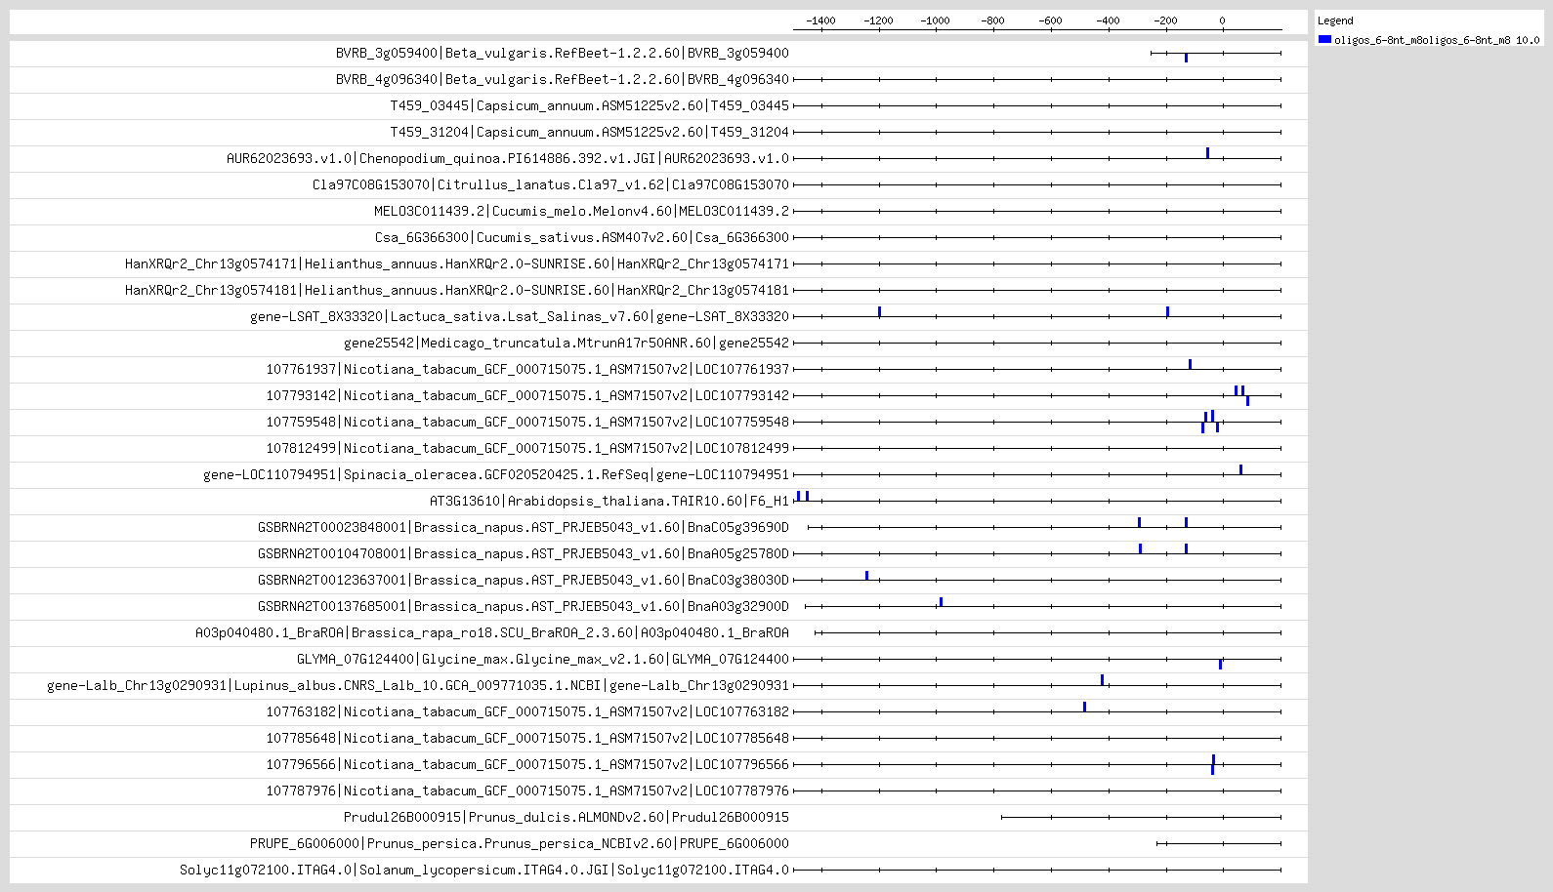This screenshot has width=1553, height=892.
Task: Click the motif marker on BnaA03g32900D row
Action: pyautogui.click(x=941, y=601)
